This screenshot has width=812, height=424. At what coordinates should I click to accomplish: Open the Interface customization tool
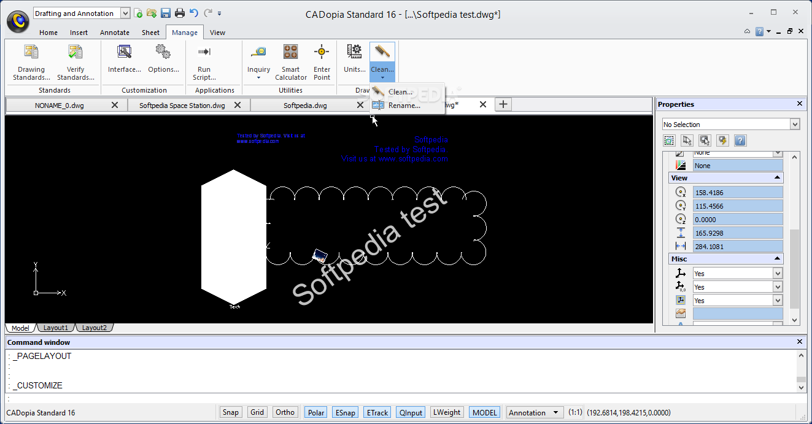[x=125, y=58]
